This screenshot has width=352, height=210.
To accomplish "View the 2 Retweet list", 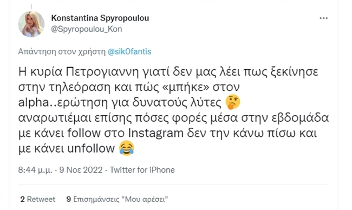I will 38,199.
